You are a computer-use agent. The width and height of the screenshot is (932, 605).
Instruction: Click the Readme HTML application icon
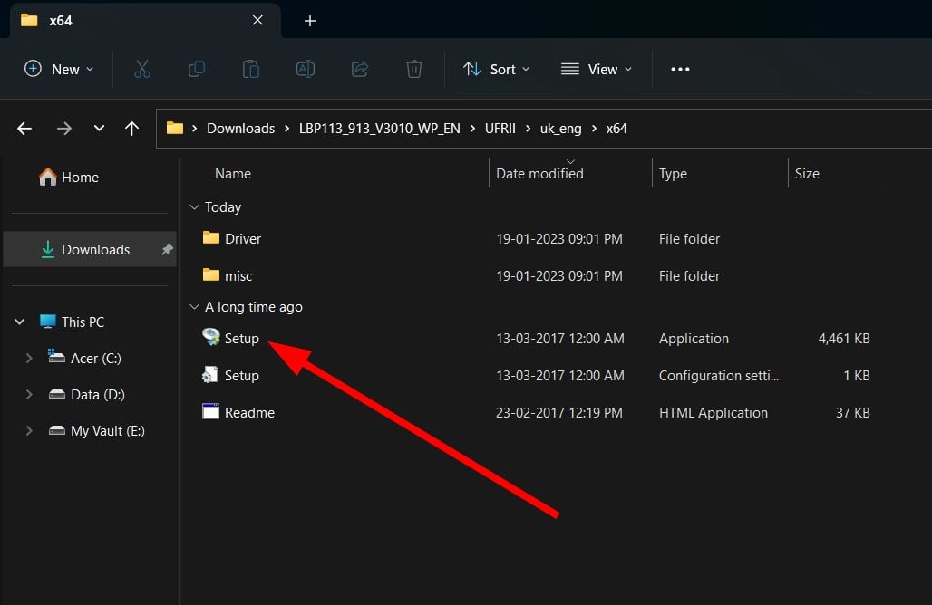[x=210, y=411]
